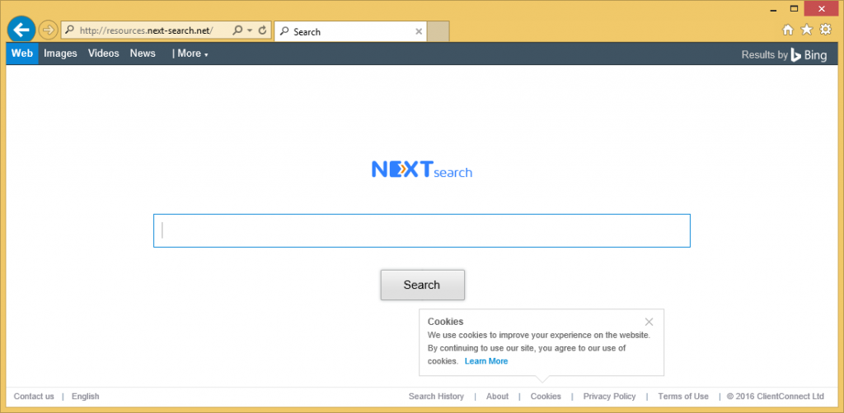
Task: Expand the More dropdown menu
Action: click(x=190, y=53)
